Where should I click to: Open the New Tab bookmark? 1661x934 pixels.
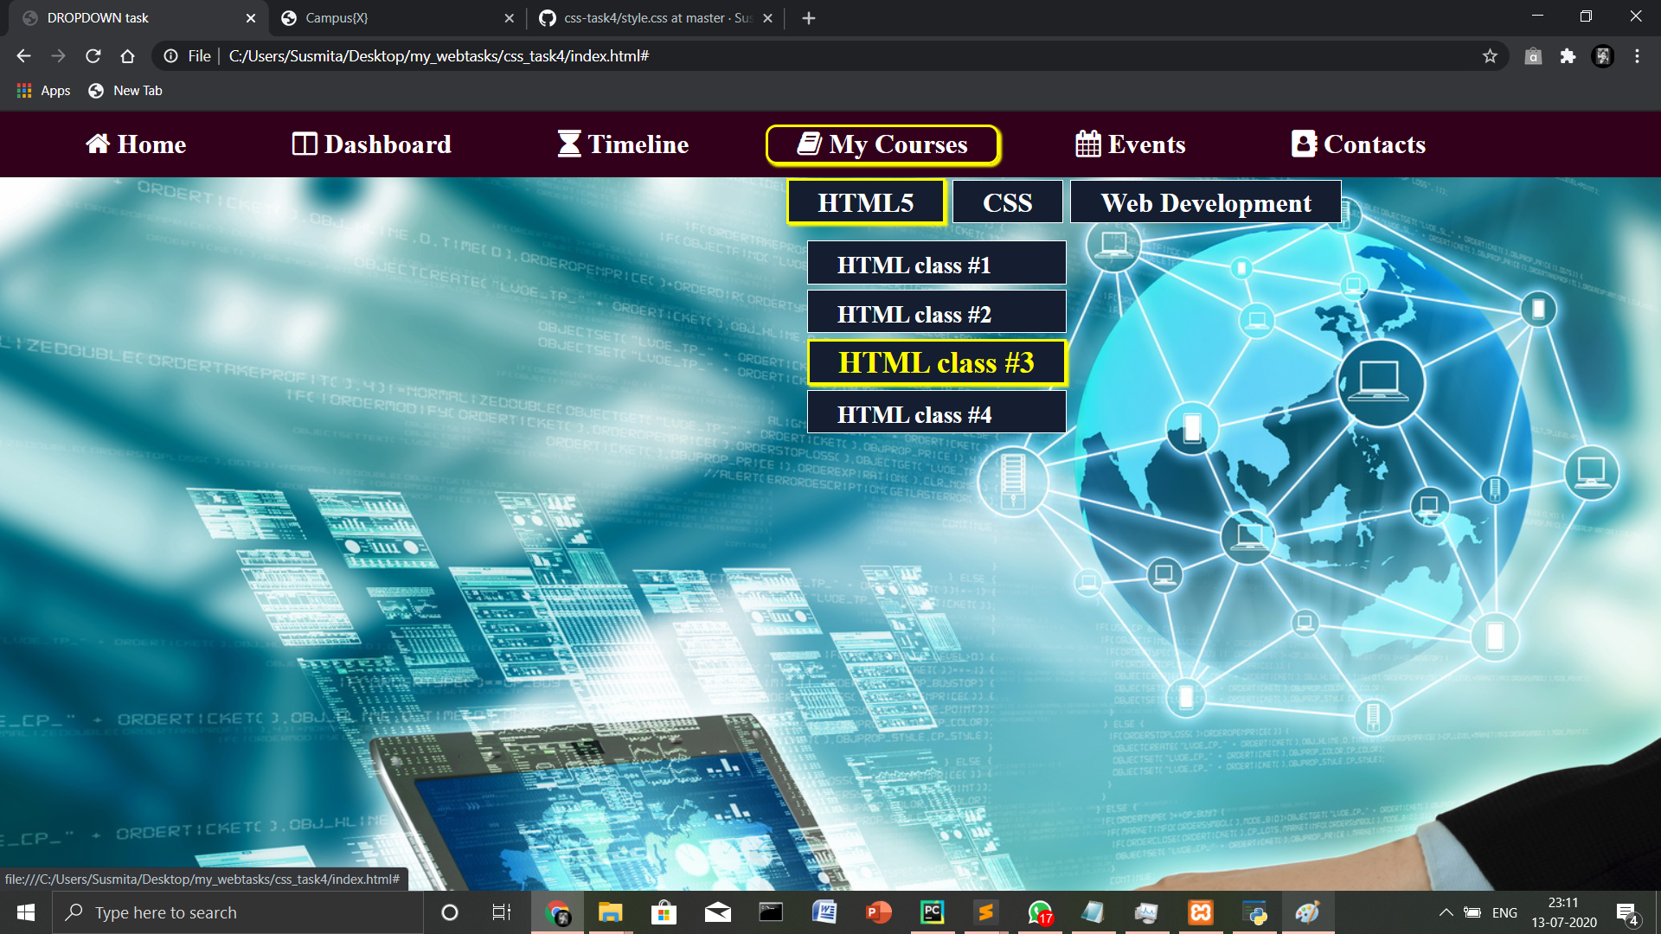pyautogui.click(x=125, y=91)
